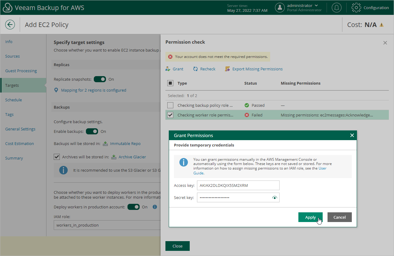Click the Archive Glacier repository icon

tap(114, 157)
